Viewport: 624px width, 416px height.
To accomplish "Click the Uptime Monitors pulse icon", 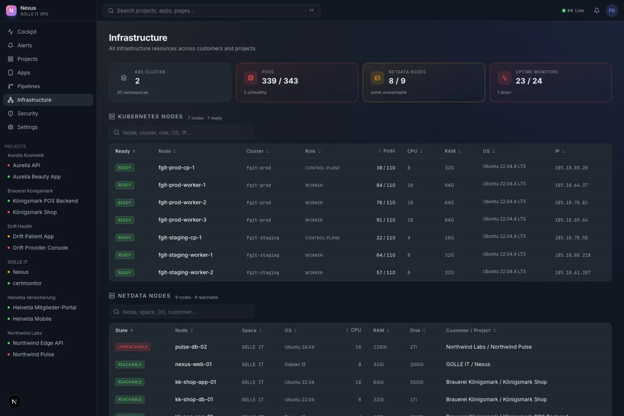I will pyautogui.click(x=504, y=78).
